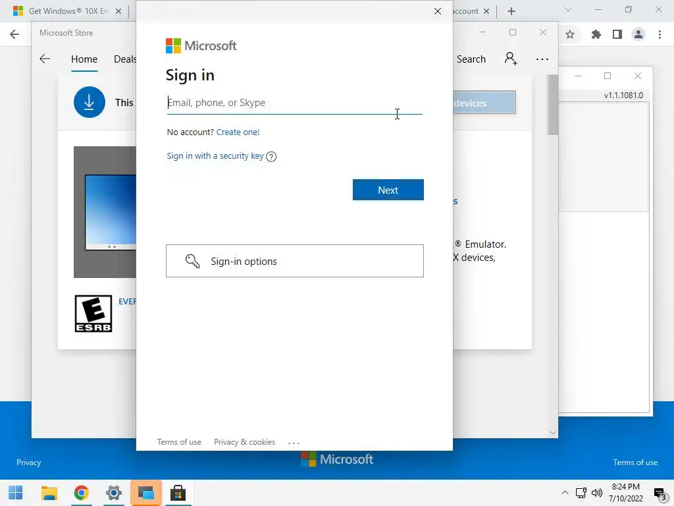Expand the three-dot more options in dialog footer

(x=294, y=443)
